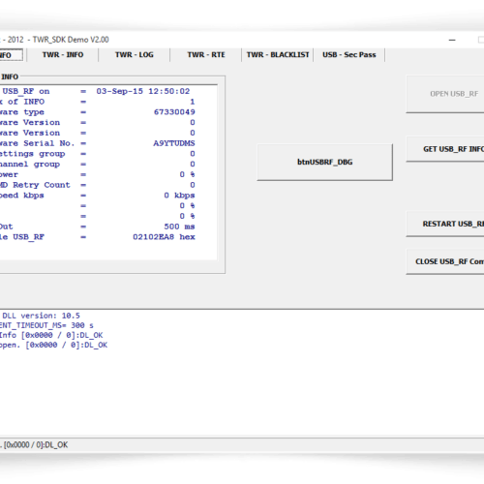Close the USB_RF communication
The width and height of the screenshot is (484, 484).
pos(445,261)
